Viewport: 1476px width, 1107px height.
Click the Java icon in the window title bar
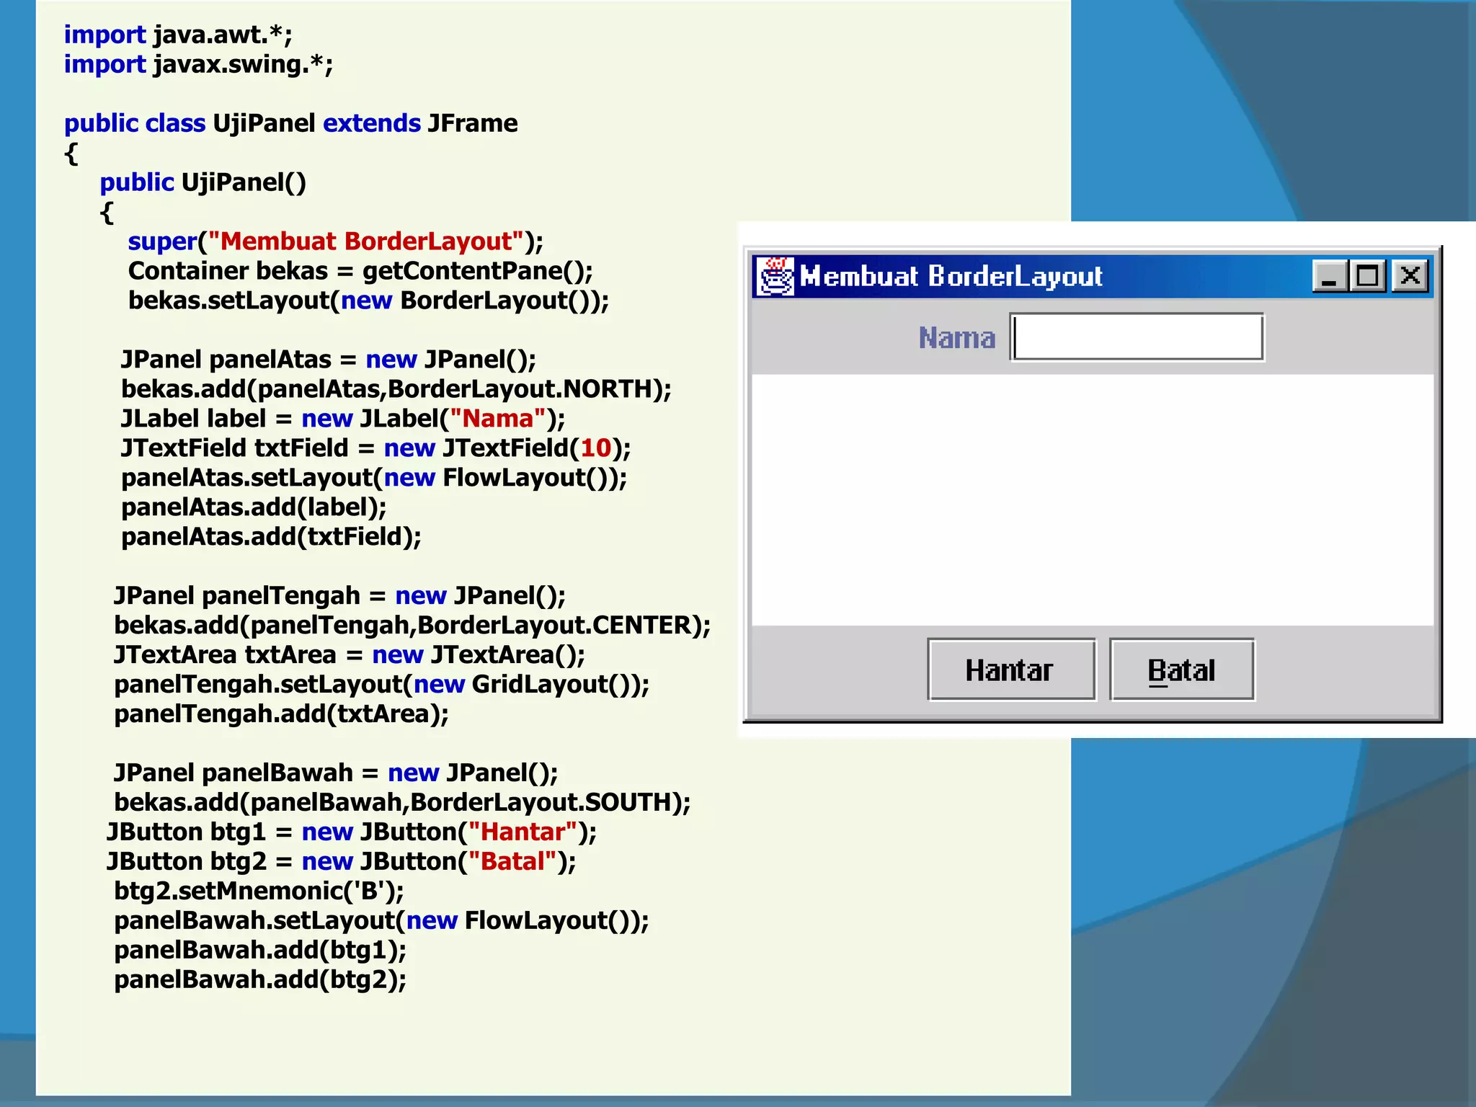pyautogui.click(x=775, y=276)
